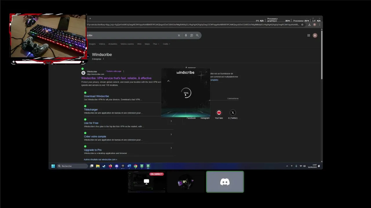
Task: Open the Télécharger sitelink
Action: (x=91, y=109)
